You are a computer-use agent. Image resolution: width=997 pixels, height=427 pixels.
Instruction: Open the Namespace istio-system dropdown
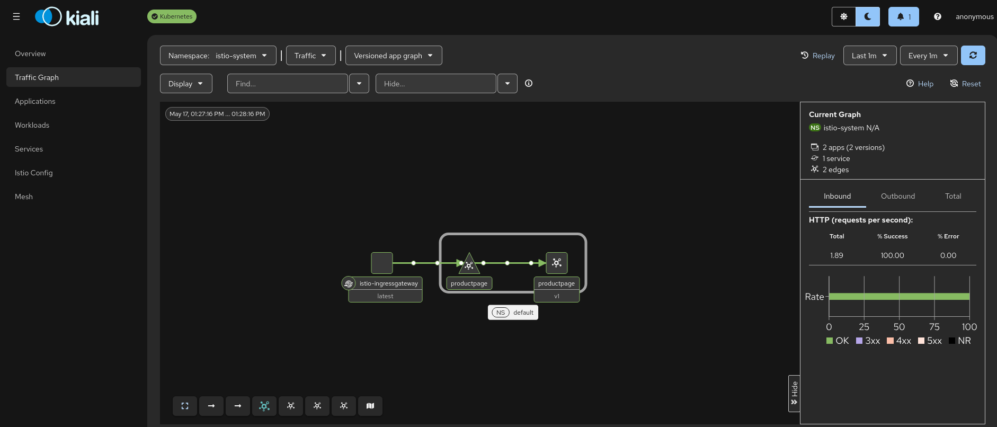tap(218, 56)
